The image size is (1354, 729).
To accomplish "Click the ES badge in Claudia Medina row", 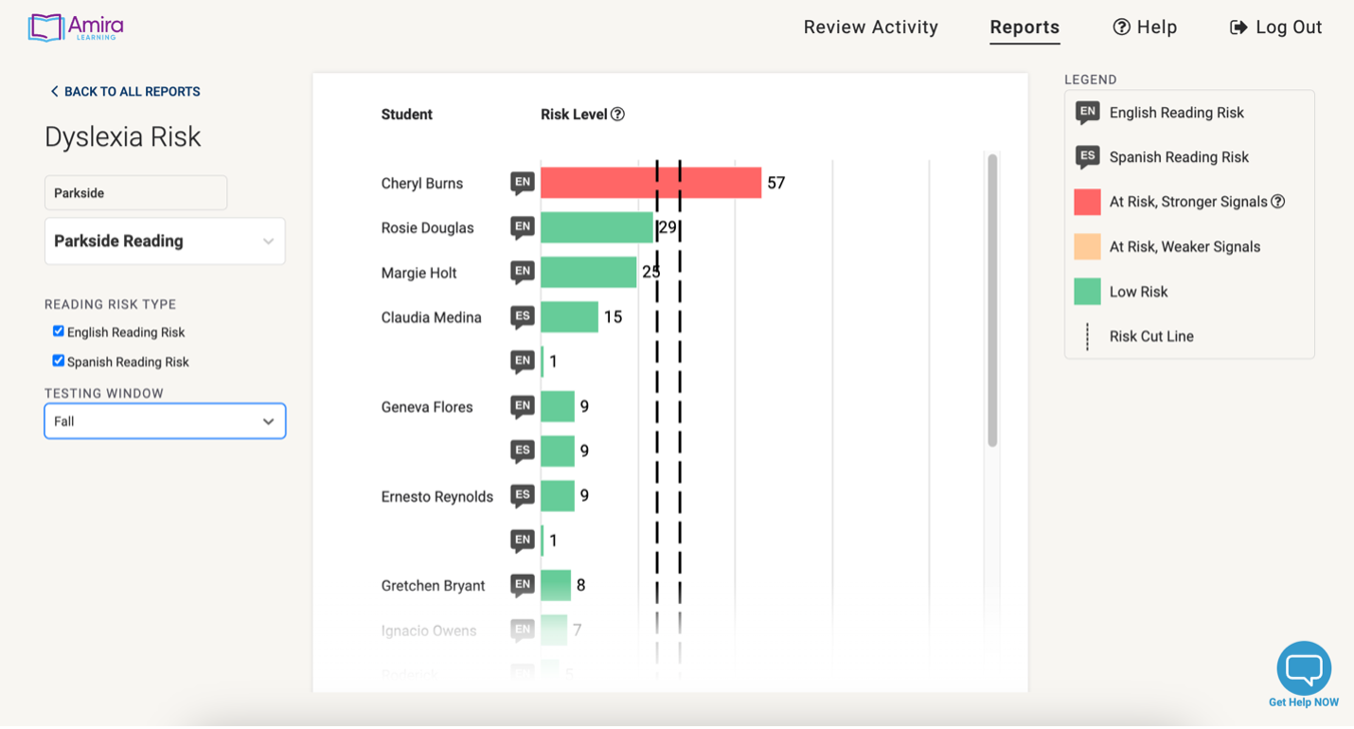I will coord(523,317).
